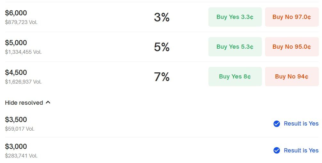The image size is (322, 163).
Task: Click the Result is Yes text for $3,000
Action: pyautogui.click(x=301, y=151)
